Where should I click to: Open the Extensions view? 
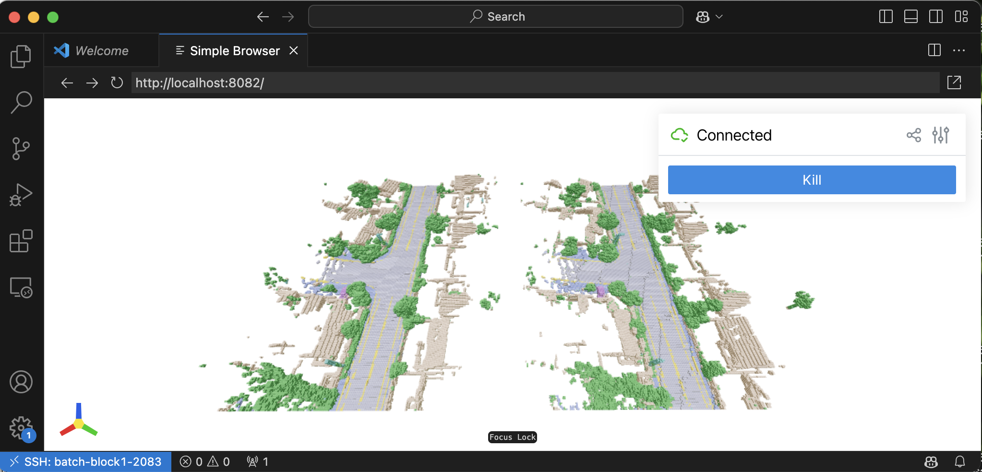click(21, 241)
